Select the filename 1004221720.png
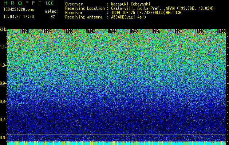 19,10
